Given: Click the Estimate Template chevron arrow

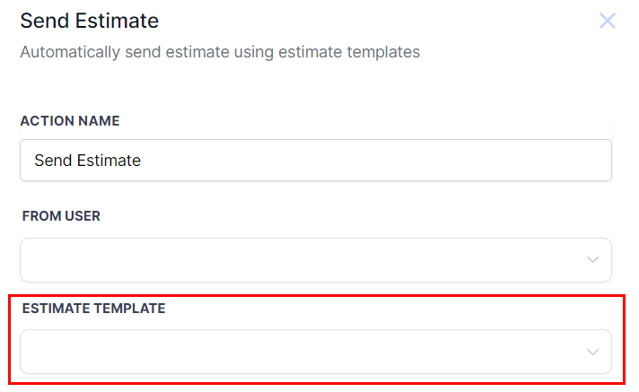Looking at the screenshot, I should click(592, 352).
